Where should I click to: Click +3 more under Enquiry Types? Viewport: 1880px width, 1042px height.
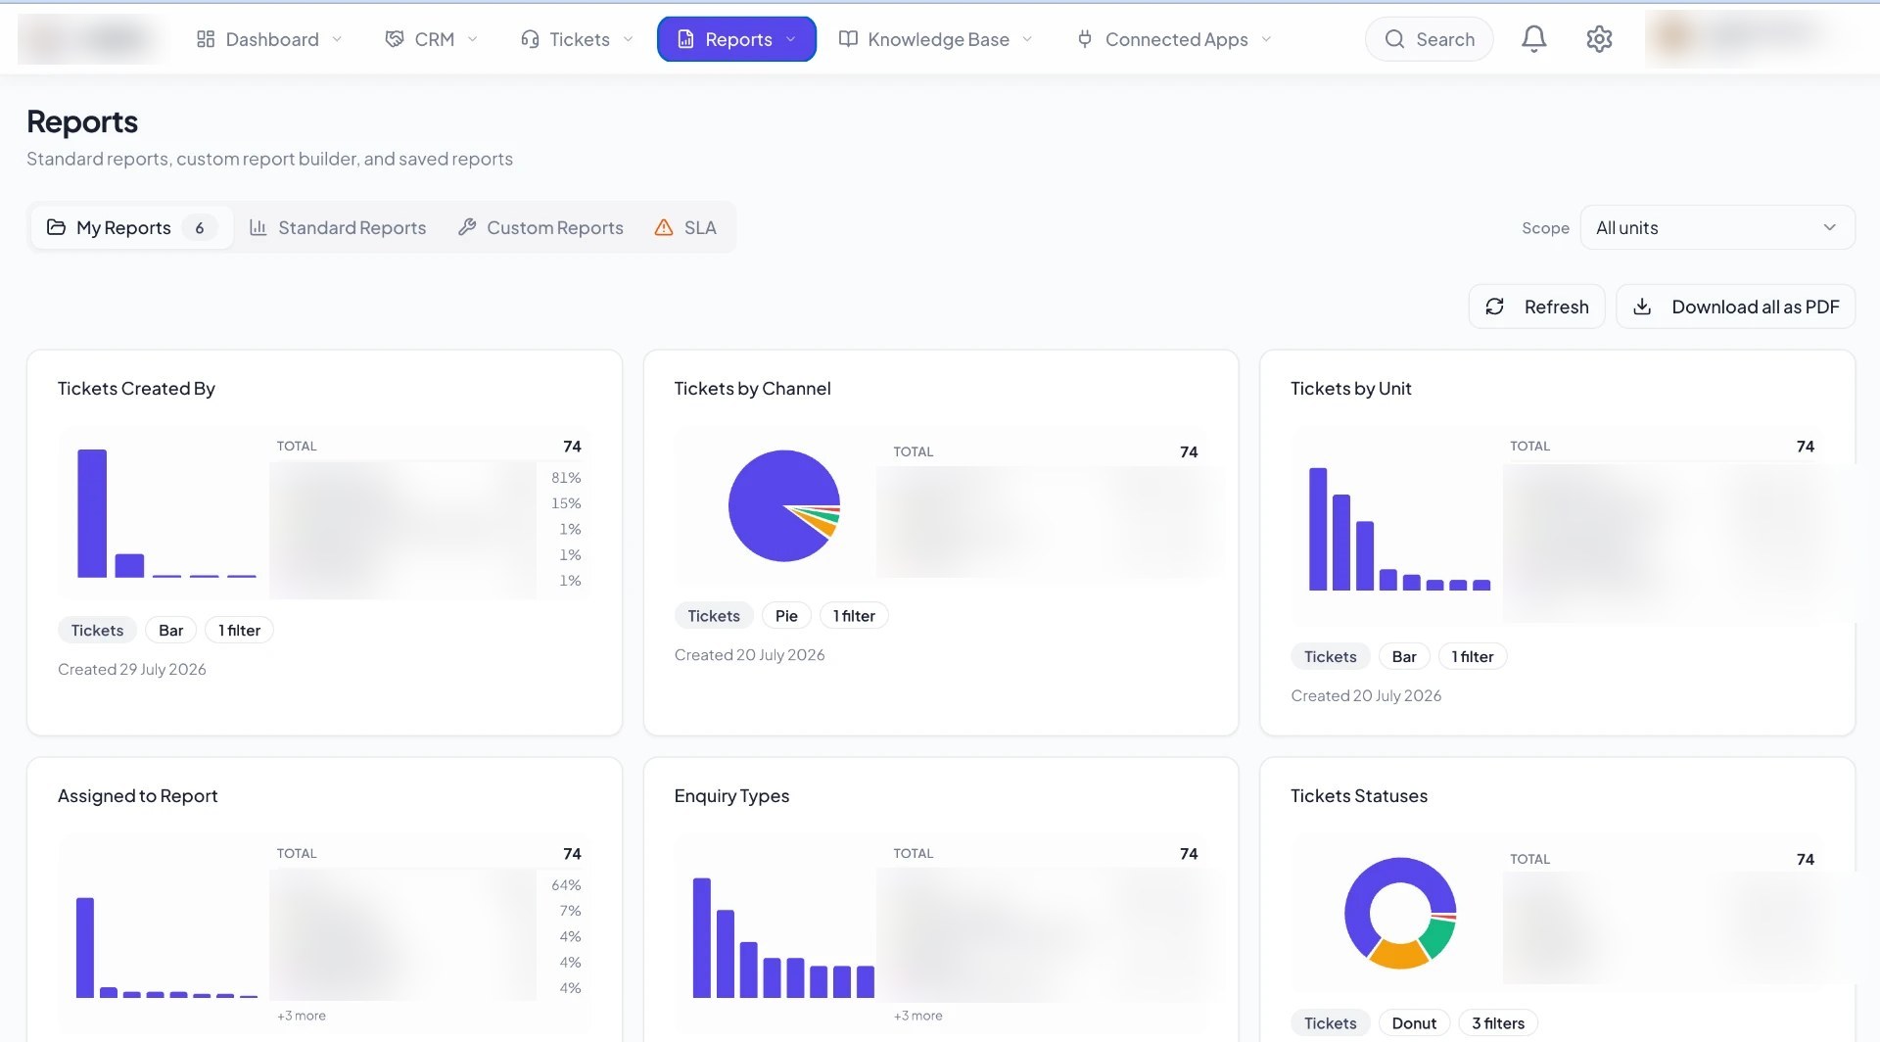pos(917,1016)
